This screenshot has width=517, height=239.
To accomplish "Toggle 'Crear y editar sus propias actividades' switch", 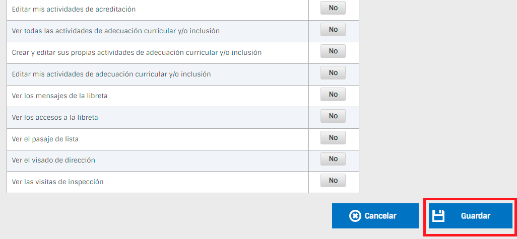I will 333,51.
